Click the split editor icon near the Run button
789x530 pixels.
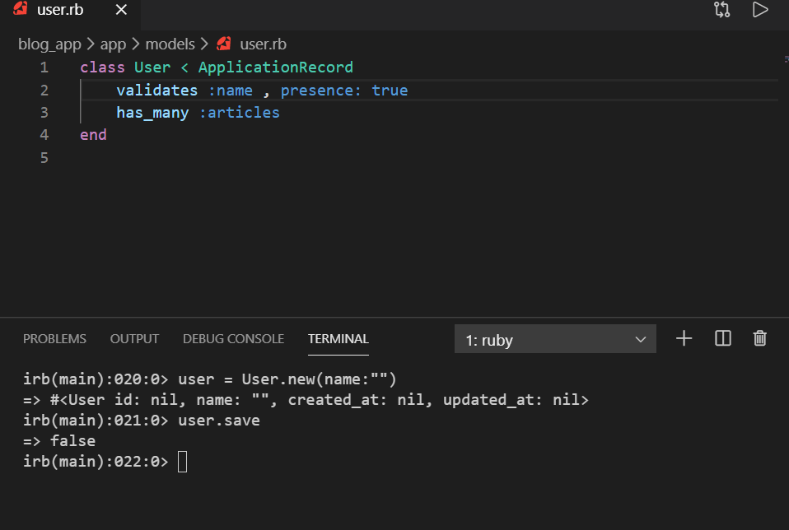tap(722, 10)
